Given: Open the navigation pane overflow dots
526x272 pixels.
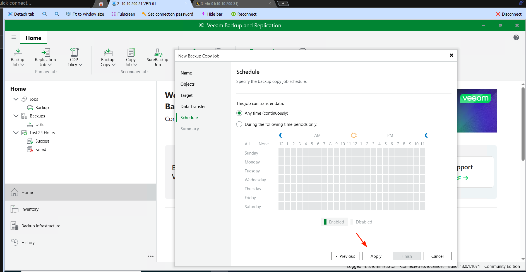Looking at the screenshot, I should pos(151,256).
